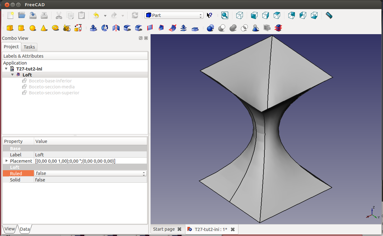Click the Solid property value field

pyautogui.click(x=90, y=180)
